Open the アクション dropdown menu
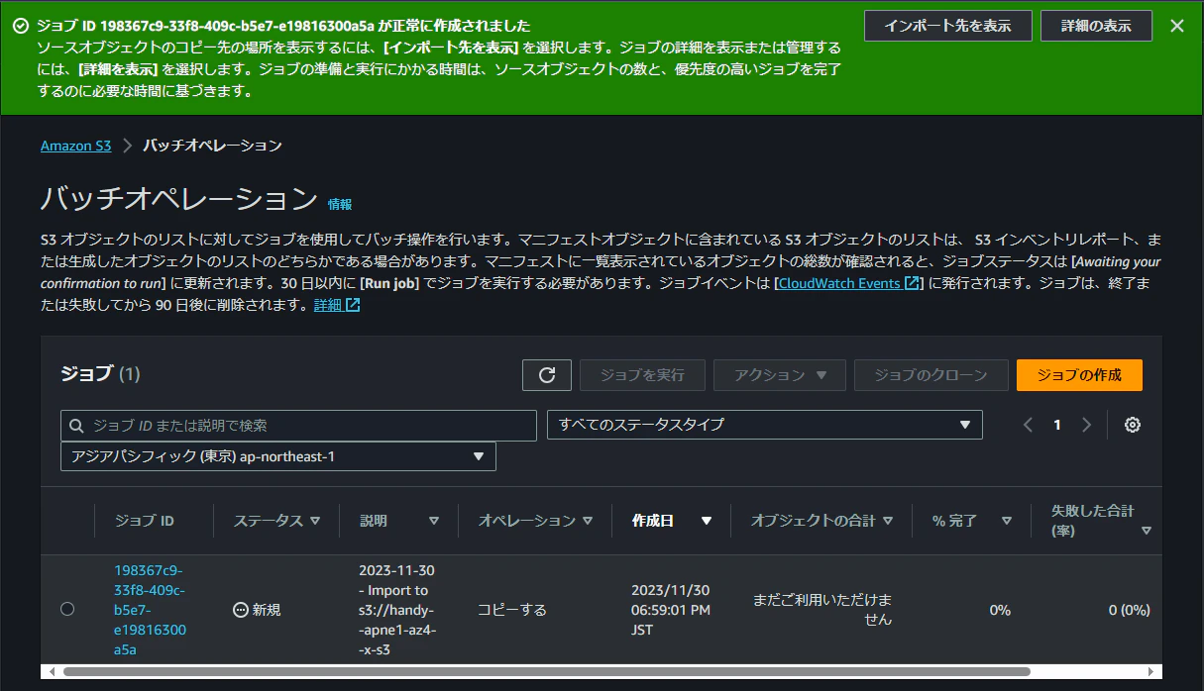Image resolution: width=1204 pixels, height=691 pixels. click(x=780, y=375)
